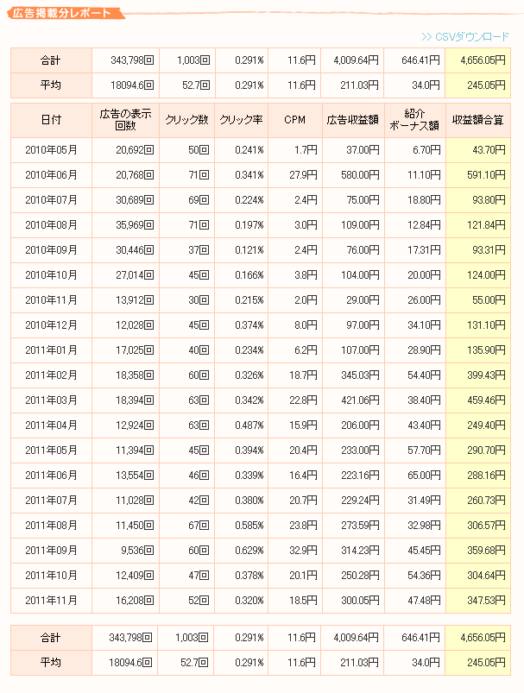Screen dimensions: 524x693
Task: Click the 2011年08月 date cell
Action: pyautogui.click(x=51, y=526)
